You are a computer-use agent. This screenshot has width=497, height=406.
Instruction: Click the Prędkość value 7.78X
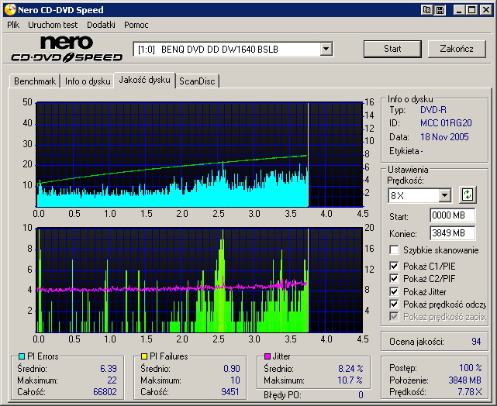coord(470,392)
